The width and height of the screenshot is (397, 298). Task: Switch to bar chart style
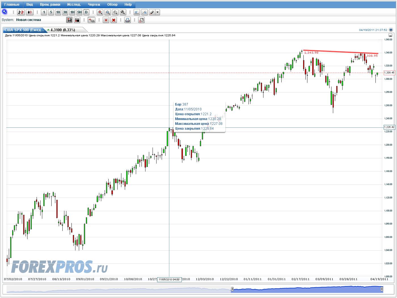click(21, 12)
